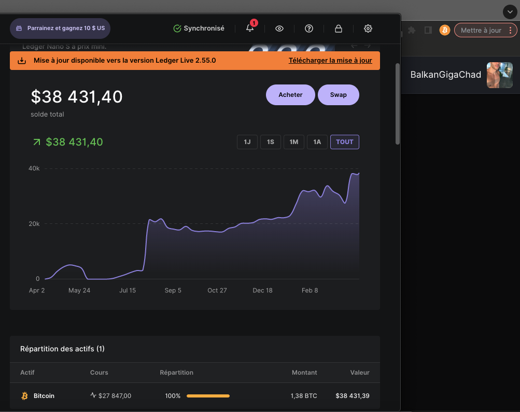Toggle the browser side panel icon
The image size is (520, 412).
(x=428, y=30)
